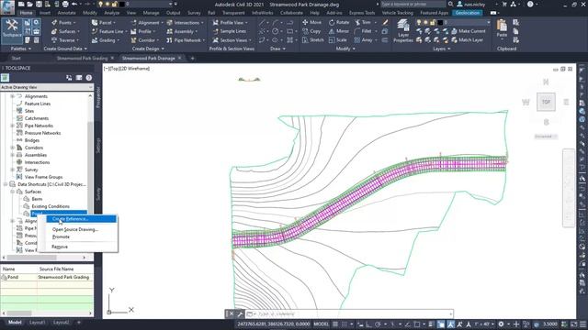
Task: Select the Berm surface in Data Shortcuts
Action: 37,199
